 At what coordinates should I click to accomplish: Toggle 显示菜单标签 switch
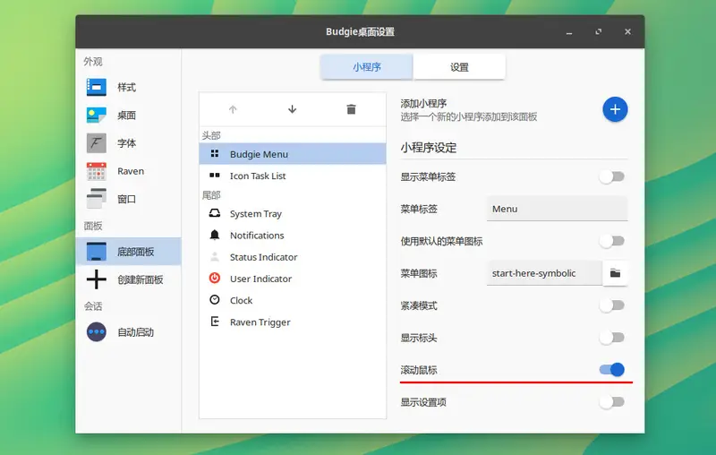pos(611,176)
